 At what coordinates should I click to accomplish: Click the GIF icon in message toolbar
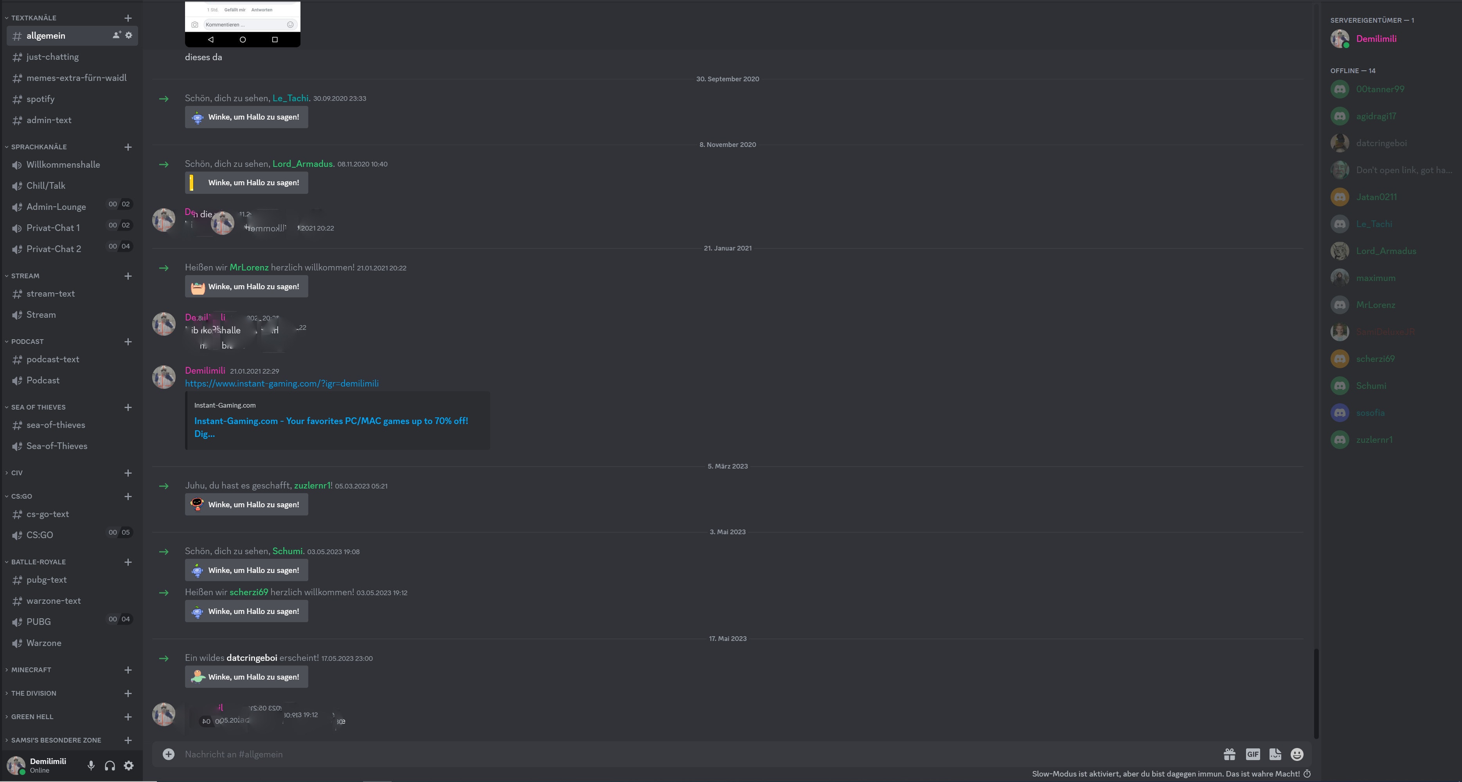[x=1253, y=754]
